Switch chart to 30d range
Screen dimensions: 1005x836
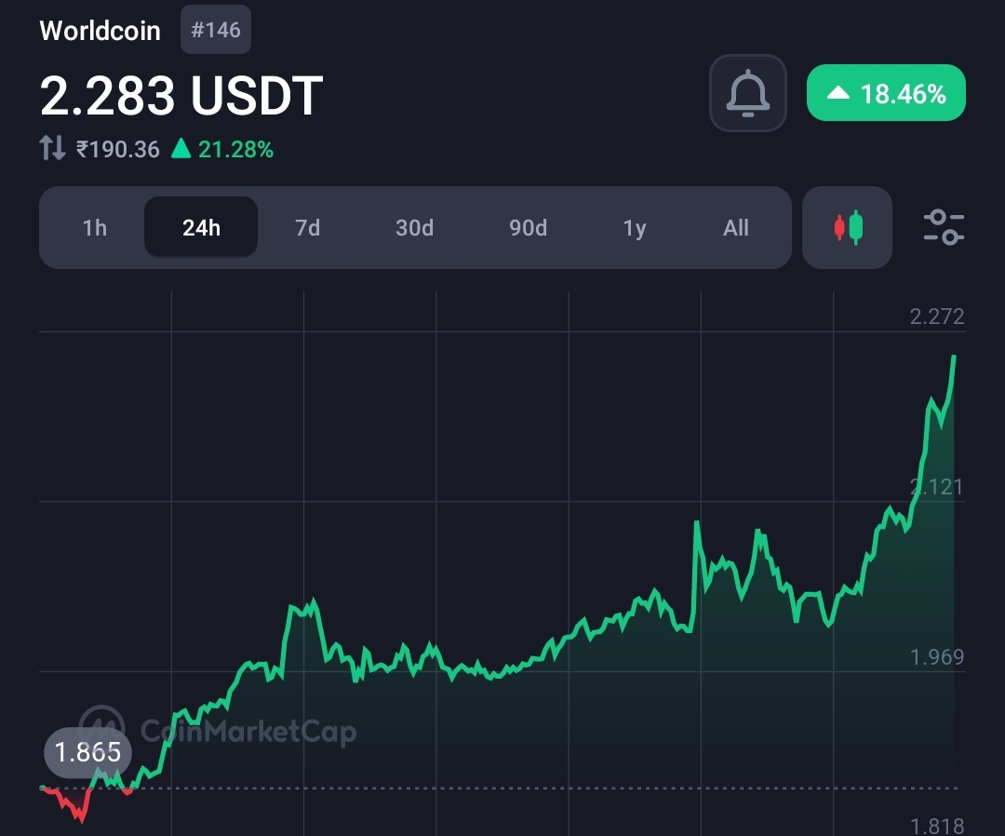tap(414, 228)
